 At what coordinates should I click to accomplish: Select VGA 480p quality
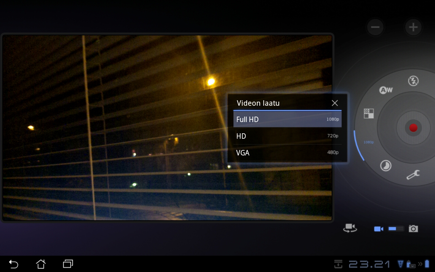pos(287,153)
